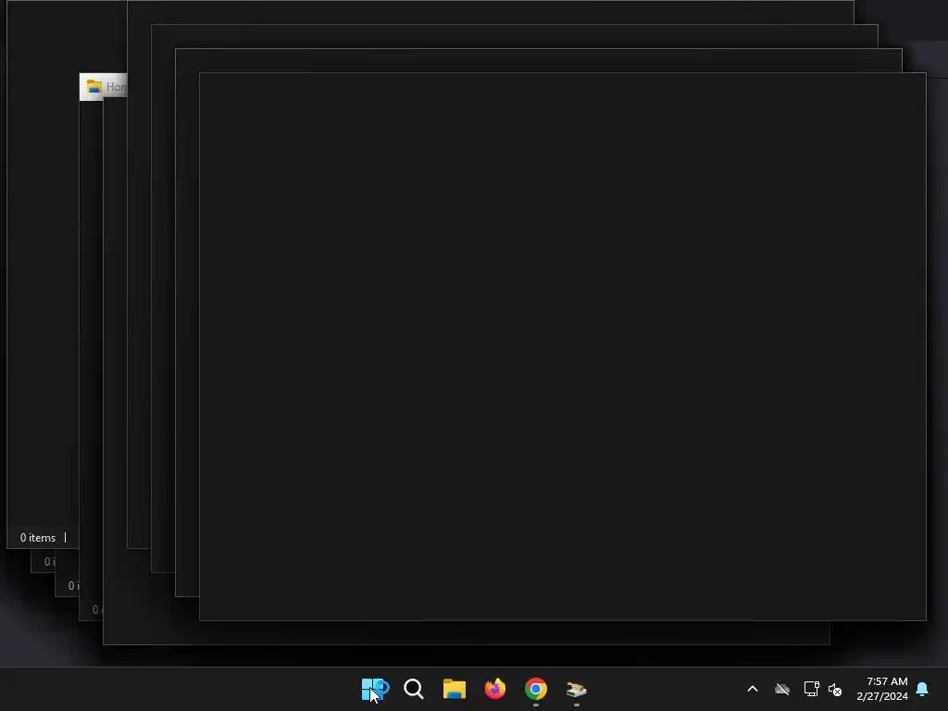Launch File Explorer from the taskbar
This screenshot has height=711, width=948.
pyautogui.click(x=454, y=689)
